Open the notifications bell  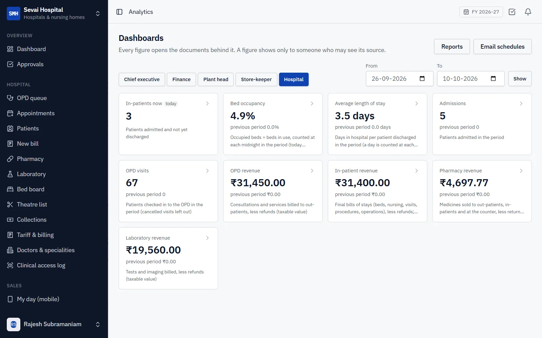coord(528,12)
